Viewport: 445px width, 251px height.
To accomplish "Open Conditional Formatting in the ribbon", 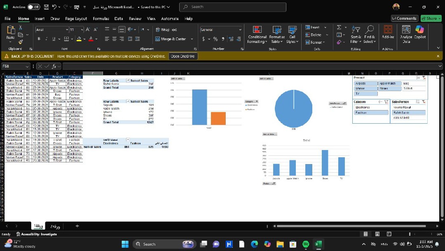I will (257, 30).
